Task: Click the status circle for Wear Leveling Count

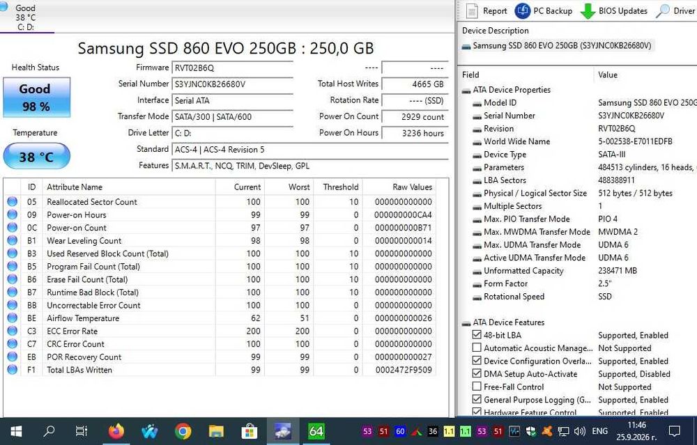Action: coord(13,240)
